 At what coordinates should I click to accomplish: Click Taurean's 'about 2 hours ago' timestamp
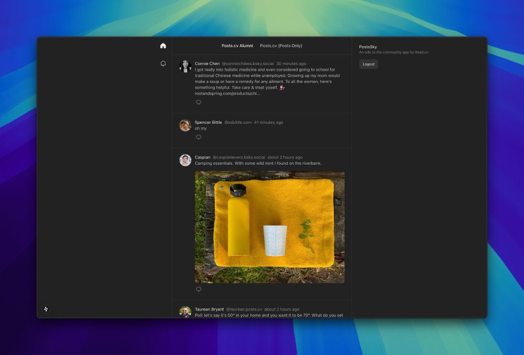point(282,309)
